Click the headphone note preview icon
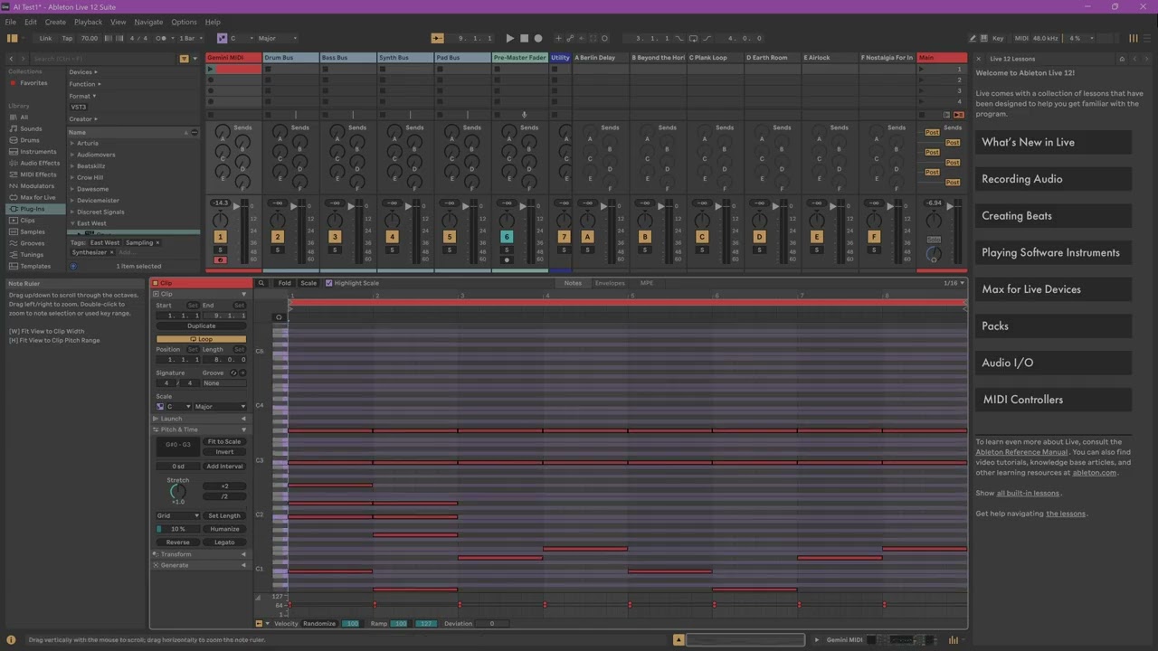The height and width of the screenshot is (651, 1158). (x=279, y=317)
